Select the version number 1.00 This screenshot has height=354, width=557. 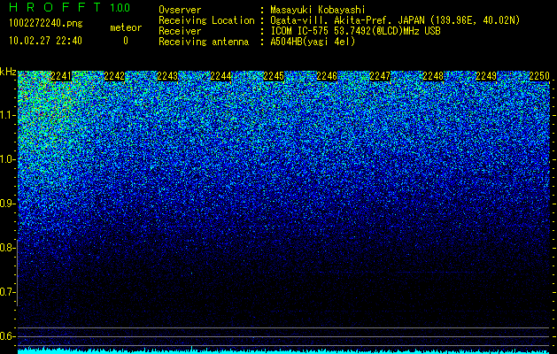120,7
